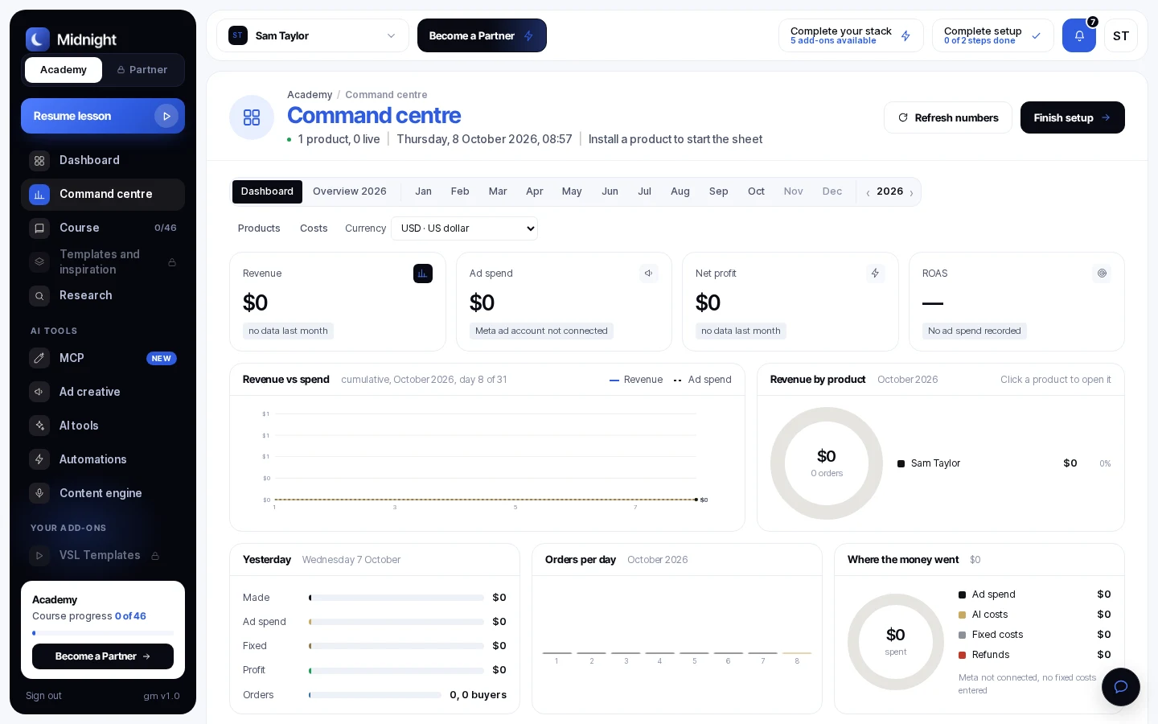Image resolution: width=1158 pixels, height=724 pixels.
Task: Click Become a Partner in top bar
Action: [482, 35]
